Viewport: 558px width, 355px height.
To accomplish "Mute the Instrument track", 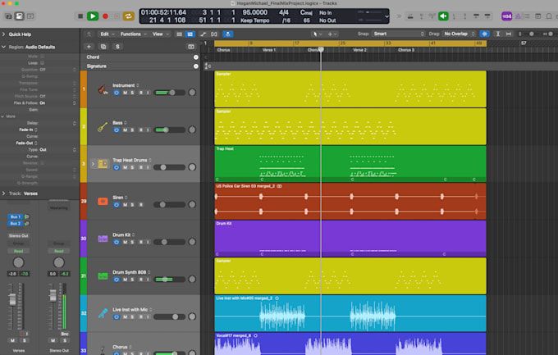I will [125, 93].
